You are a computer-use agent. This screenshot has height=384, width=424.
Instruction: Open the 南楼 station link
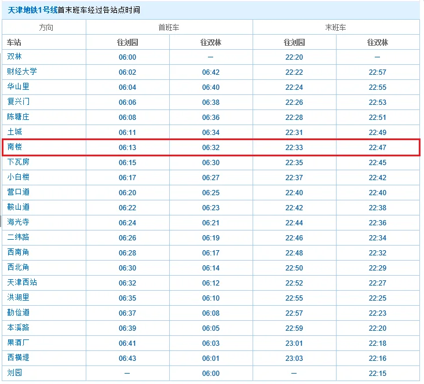(14, 147)
